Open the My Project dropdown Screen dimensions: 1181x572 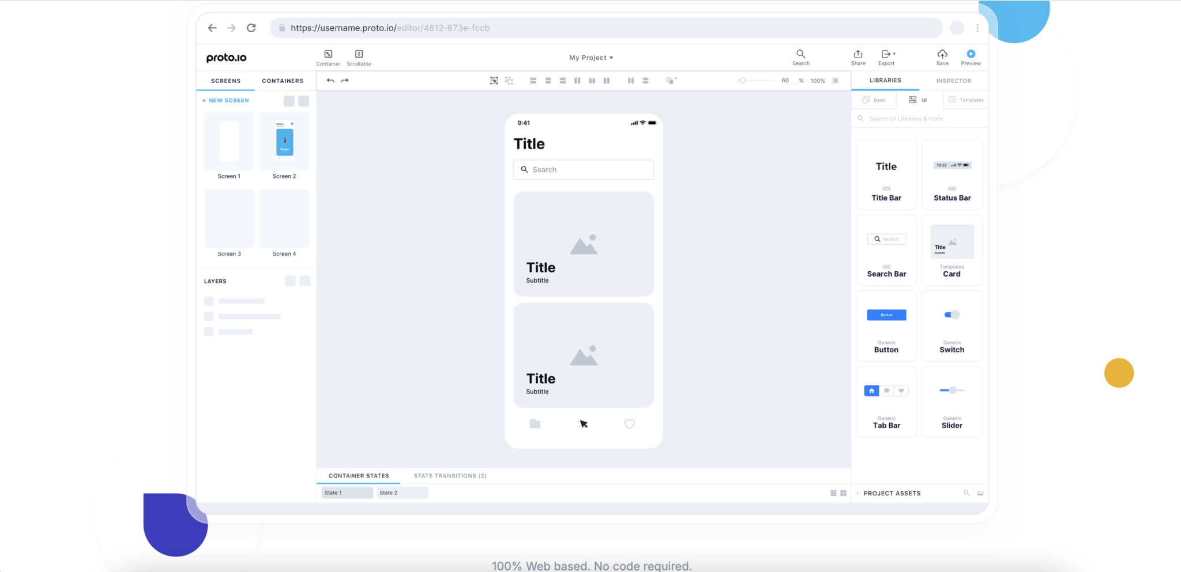click(591, 58)
